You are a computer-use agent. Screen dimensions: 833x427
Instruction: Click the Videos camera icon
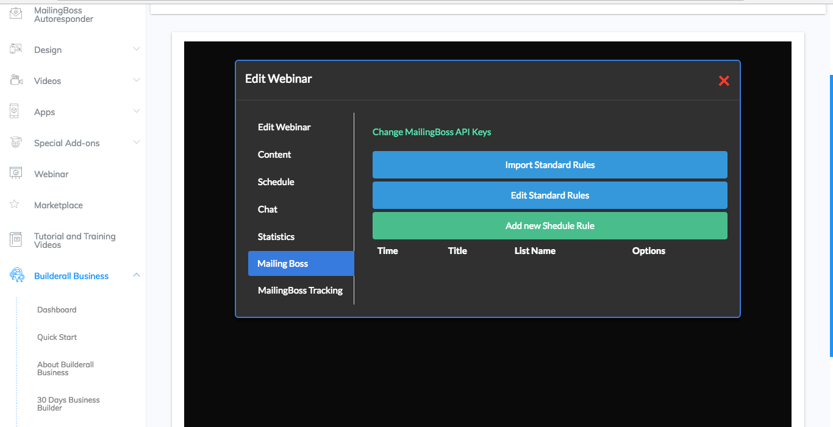tap(16, 80)
